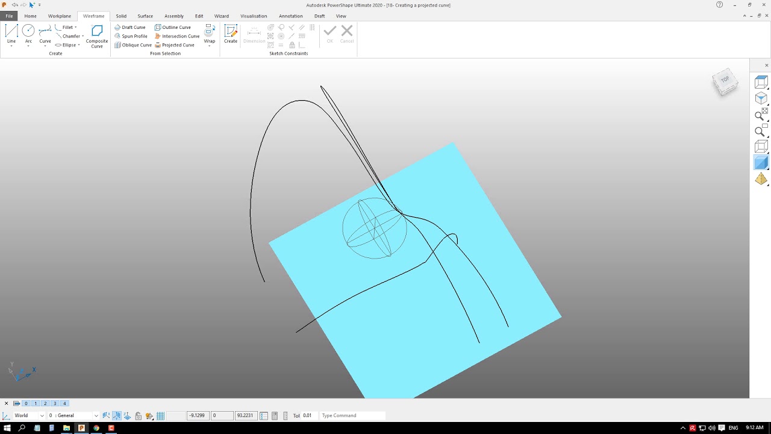Create a Composite Curve
This screenshot has width=771, height=434.
tap(97, 36)
